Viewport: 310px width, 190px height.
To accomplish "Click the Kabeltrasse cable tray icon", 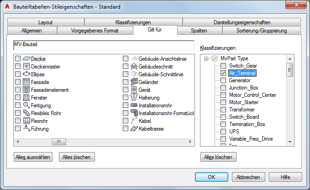I will click(134, 128).
